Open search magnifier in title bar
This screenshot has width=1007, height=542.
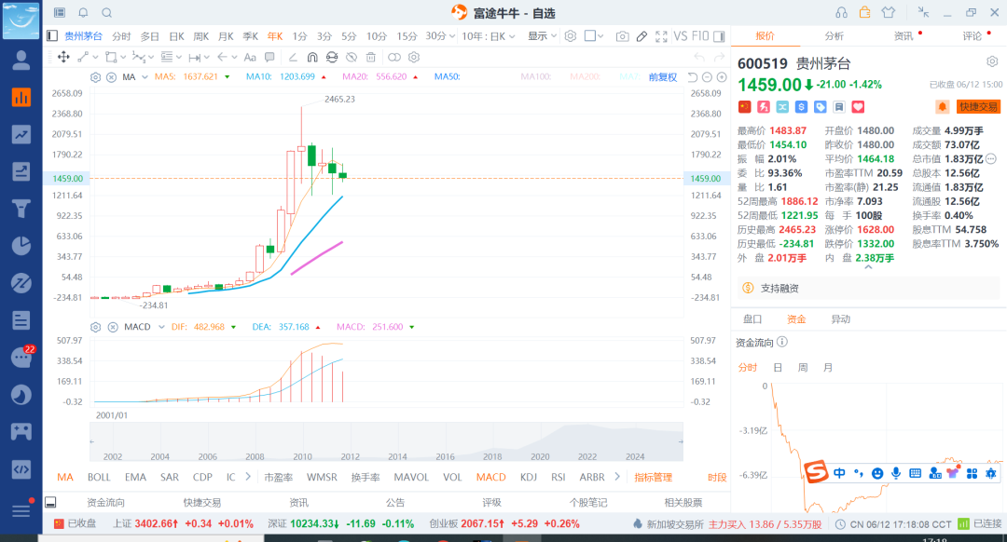click(106, 13)
